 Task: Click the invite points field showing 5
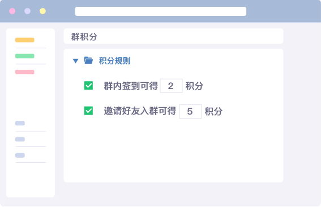190,111
